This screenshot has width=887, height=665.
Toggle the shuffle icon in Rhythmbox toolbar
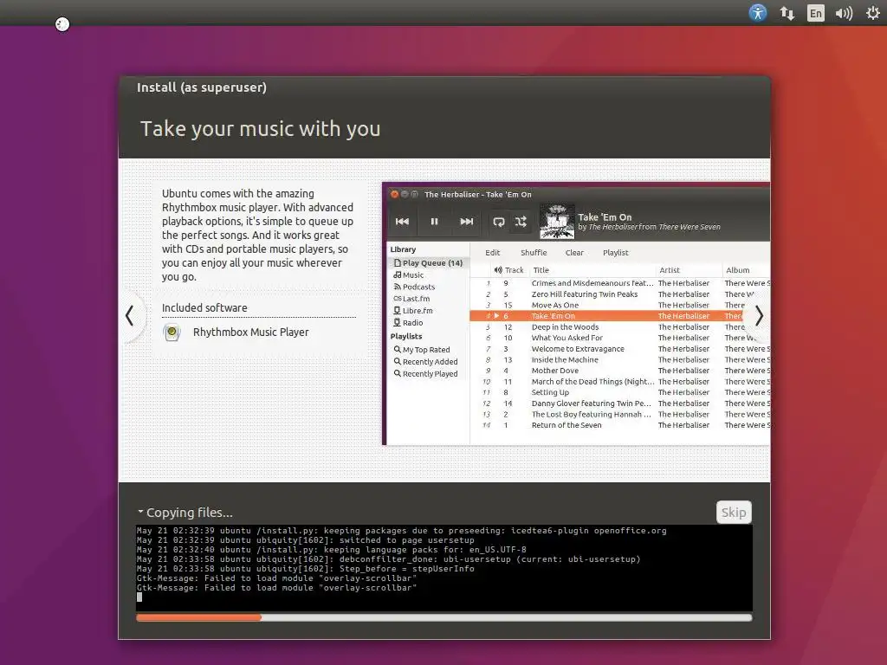click(x=521, y=221)
